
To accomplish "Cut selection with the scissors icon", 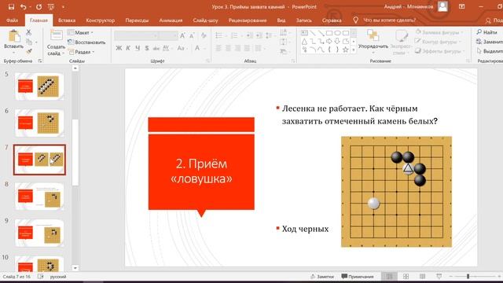I will point(28,32).
